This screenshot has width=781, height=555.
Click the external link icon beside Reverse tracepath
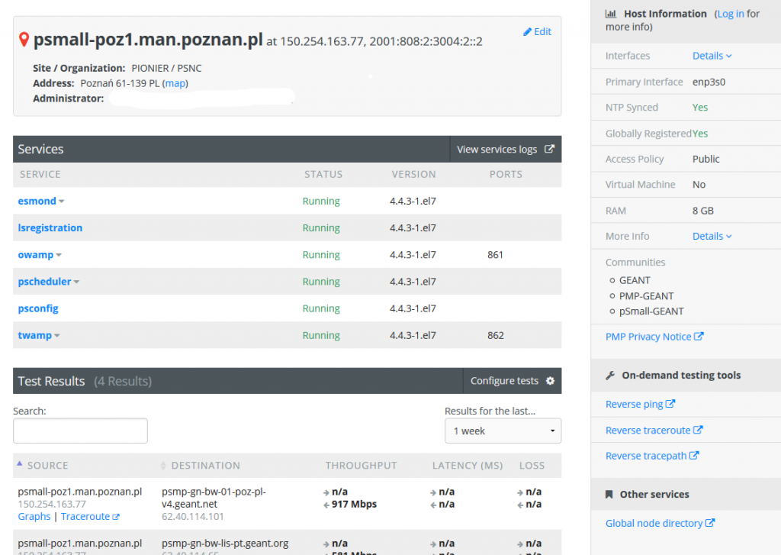pos(694,456)
